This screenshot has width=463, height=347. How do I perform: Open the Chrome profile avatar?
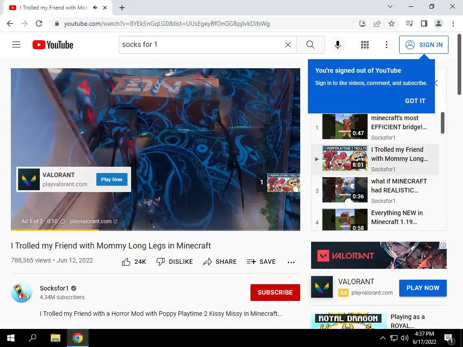(x=439, y=23)
